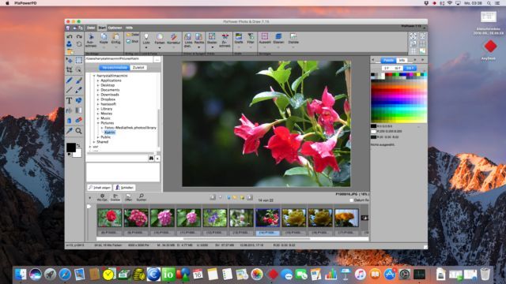Select the Zoom magnifier tool

[79, 131]
